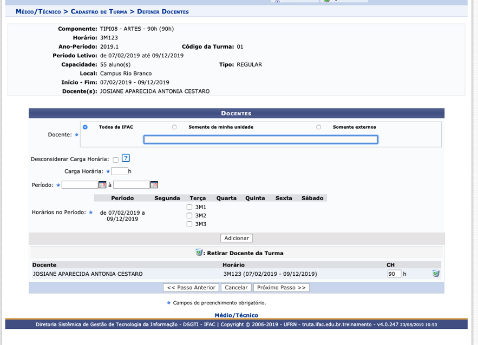
Task: Click the Ano-Período value 2019.1
Action: 109,47
